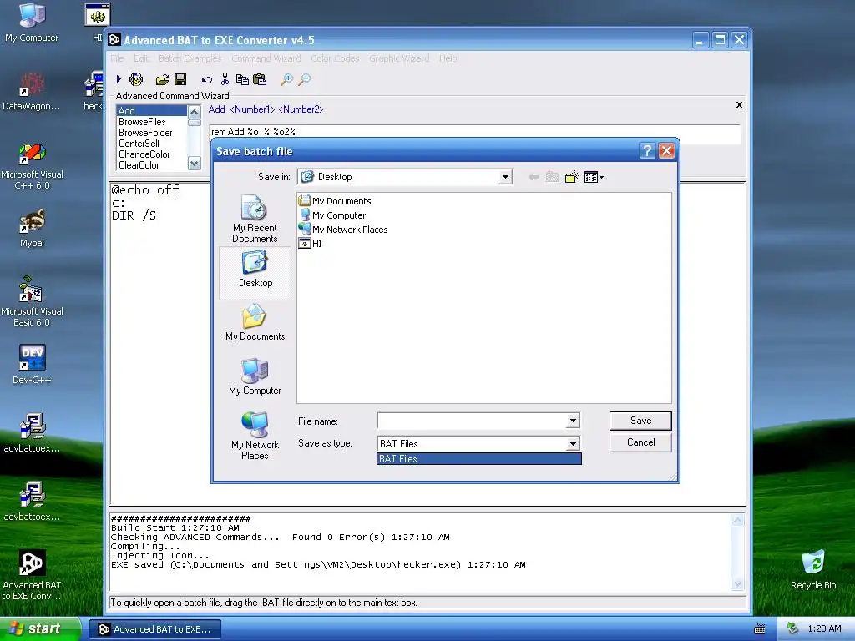Click the Up One Level folder icon
Image resolution: width=855 pixels, height=641 pixels.
[552, 177]
